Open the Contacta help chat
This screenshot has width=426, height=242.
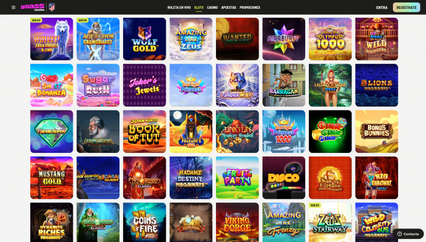click(x=408, y=234)
